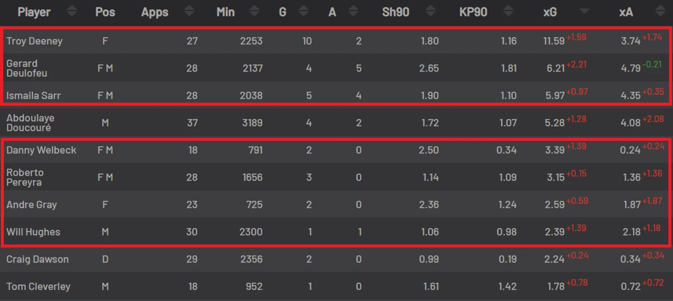The height and width of the screenshot is (301, 673).
Task: Click the sort arrows beside Player header
Action: [71, 11]
